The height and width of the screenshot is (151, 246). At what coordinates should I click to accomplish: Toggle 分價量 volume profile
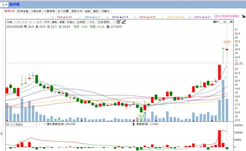pyautogui.click(x=91, y=22)
